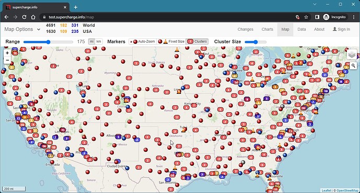Switch range unit to km
Viewport: 360px width, 193px height.
coord(99,42)
